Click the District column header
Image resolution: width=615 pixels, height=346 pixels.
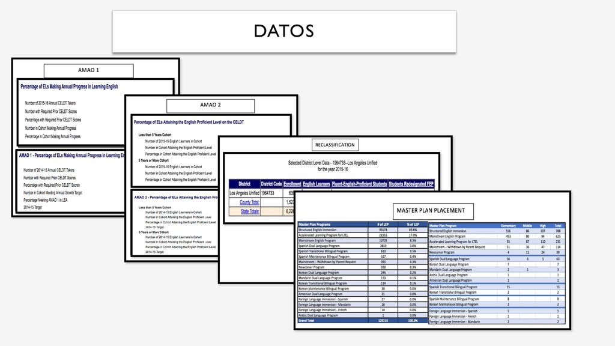pyautogui.click(x=244, y=184)
